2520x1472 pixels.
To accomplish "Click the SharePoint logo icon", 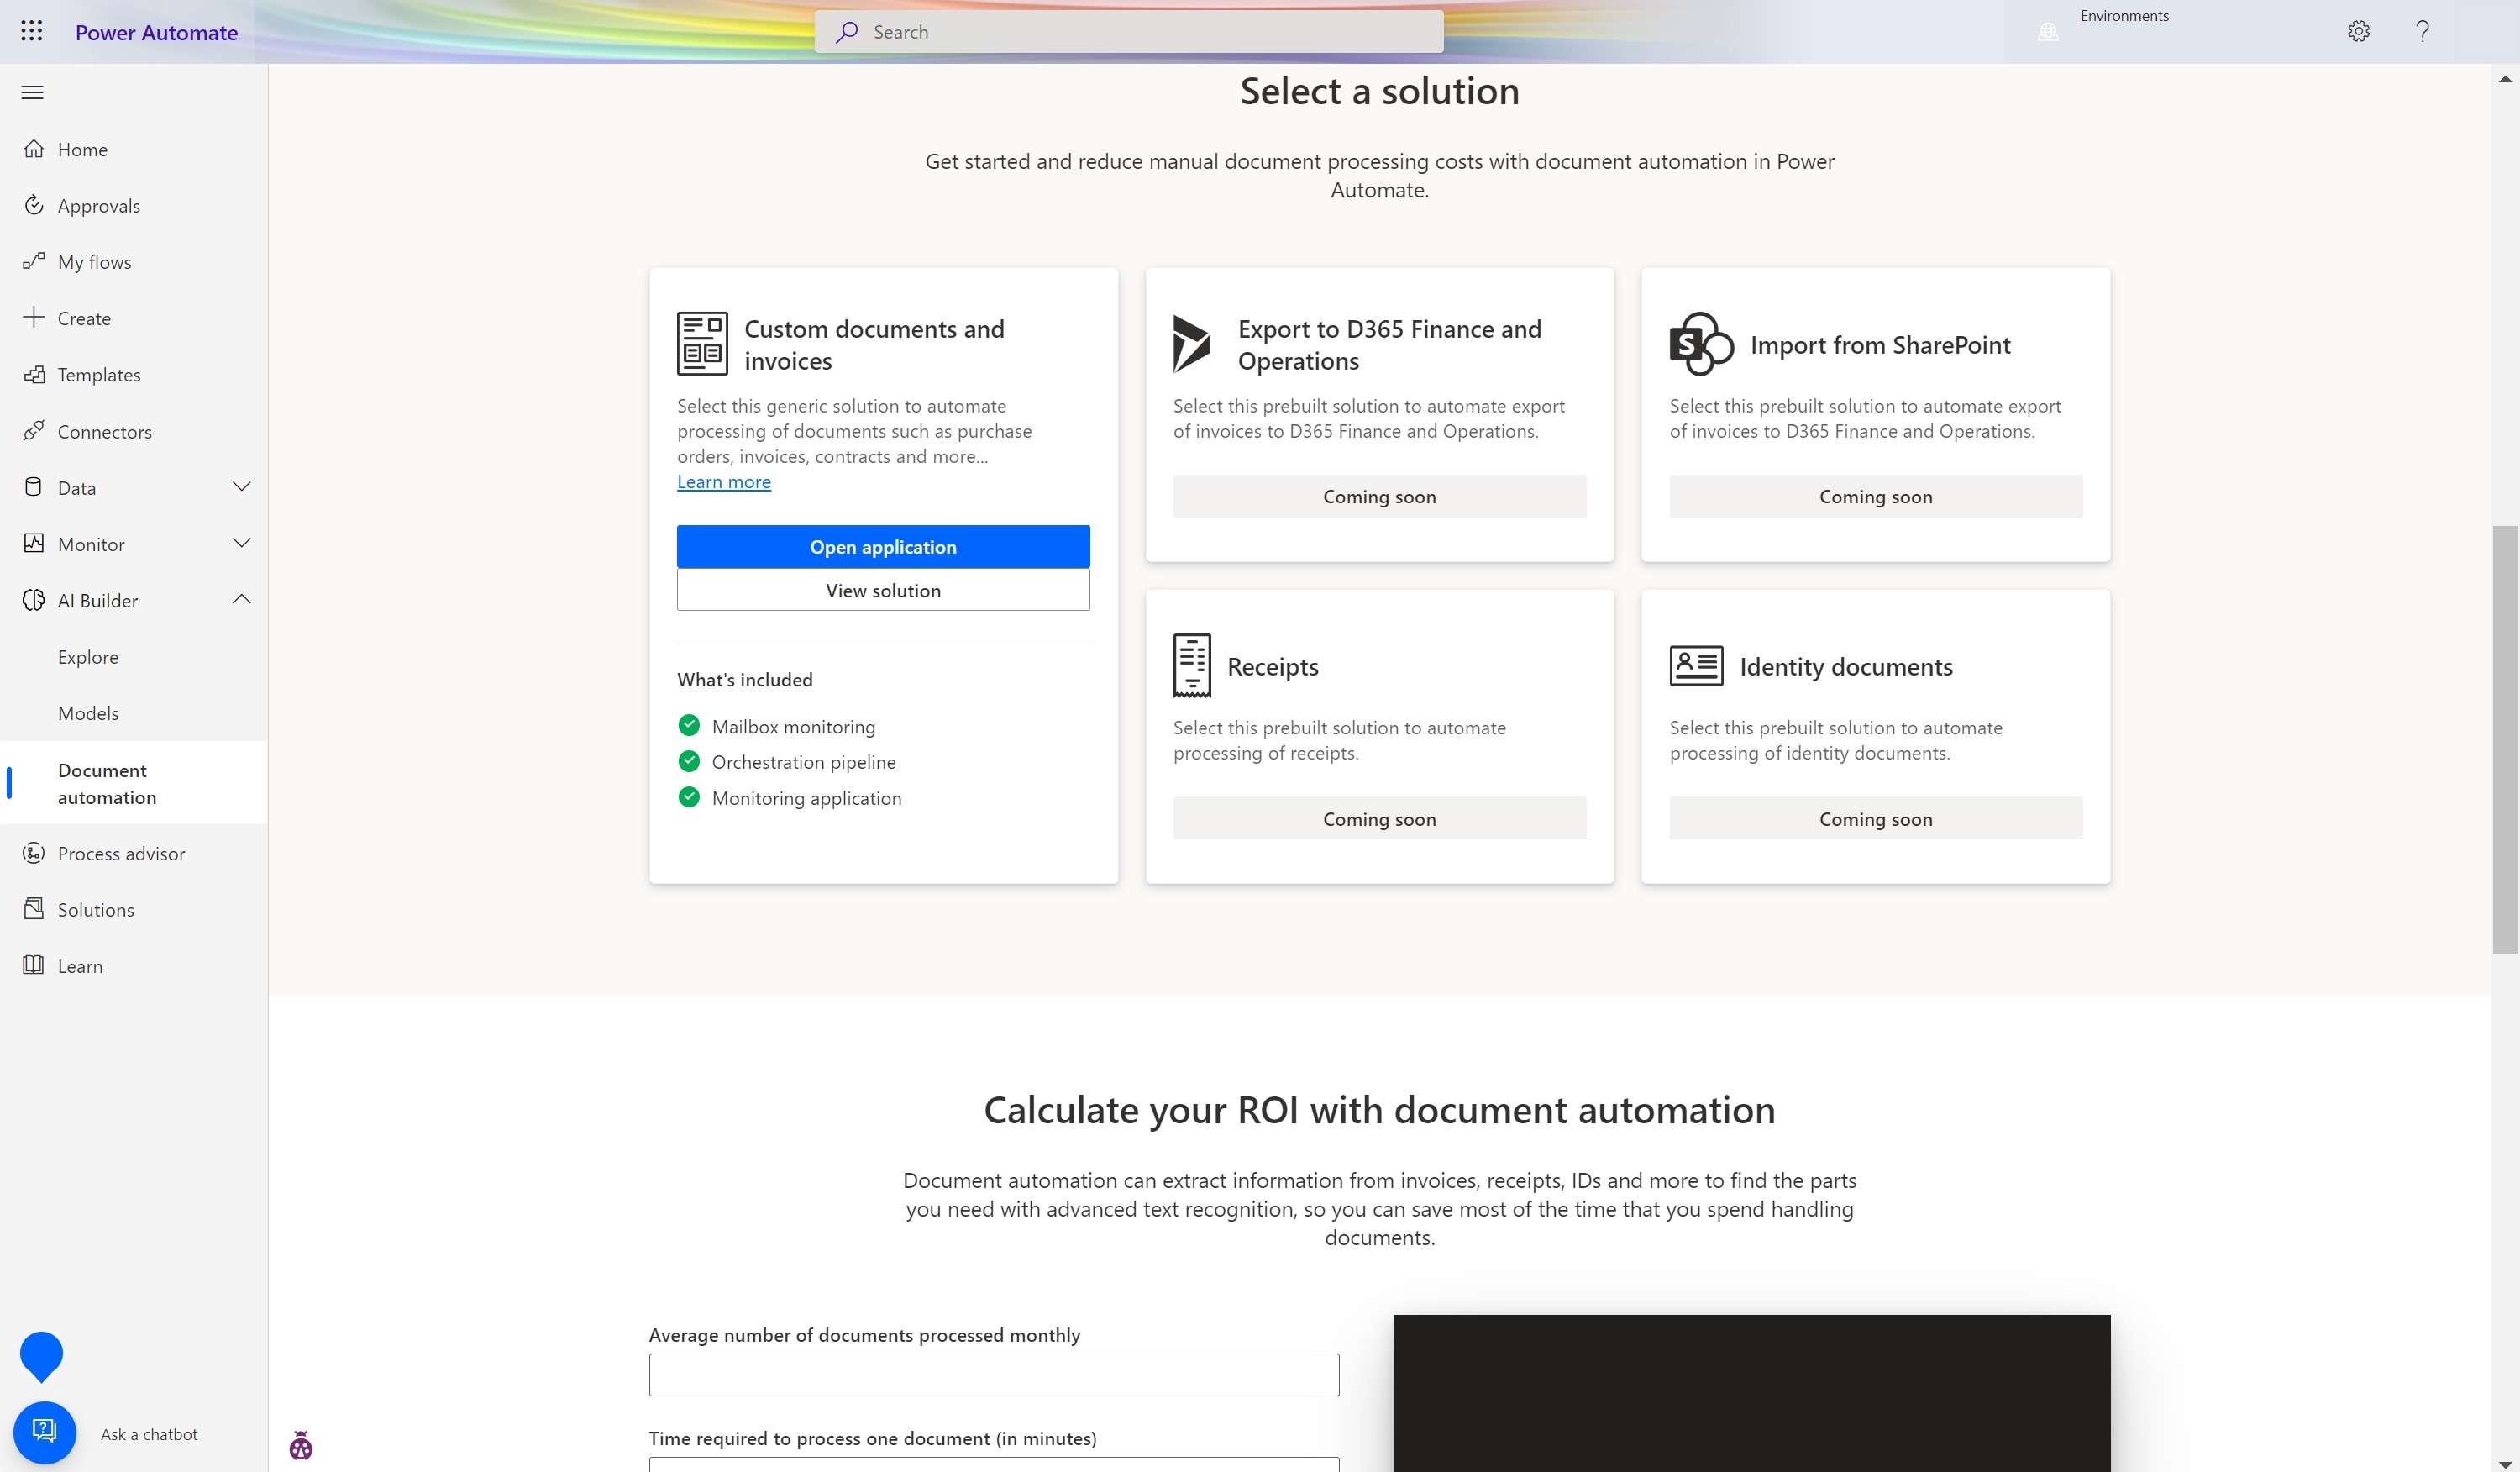I will pyautogui.click(x=1700, y=344).
